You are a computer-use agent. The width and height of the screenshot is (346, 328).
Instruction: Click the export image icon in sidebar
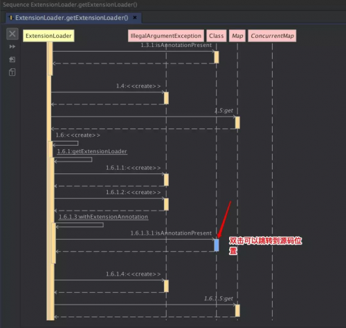point(12,59)
